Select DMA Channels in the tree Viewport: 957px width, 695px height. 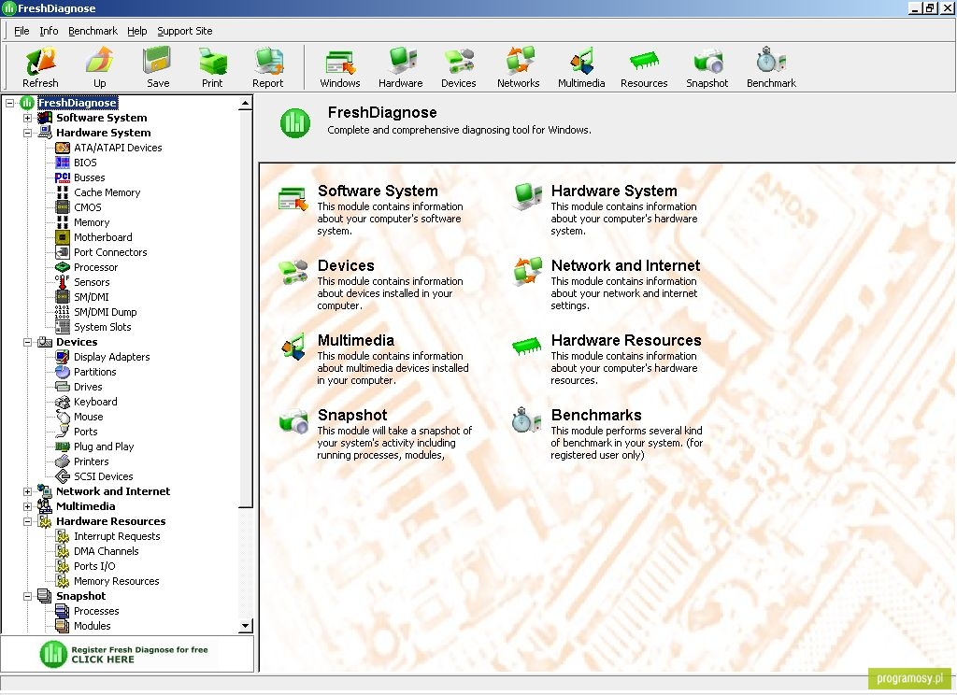point(107,551)
